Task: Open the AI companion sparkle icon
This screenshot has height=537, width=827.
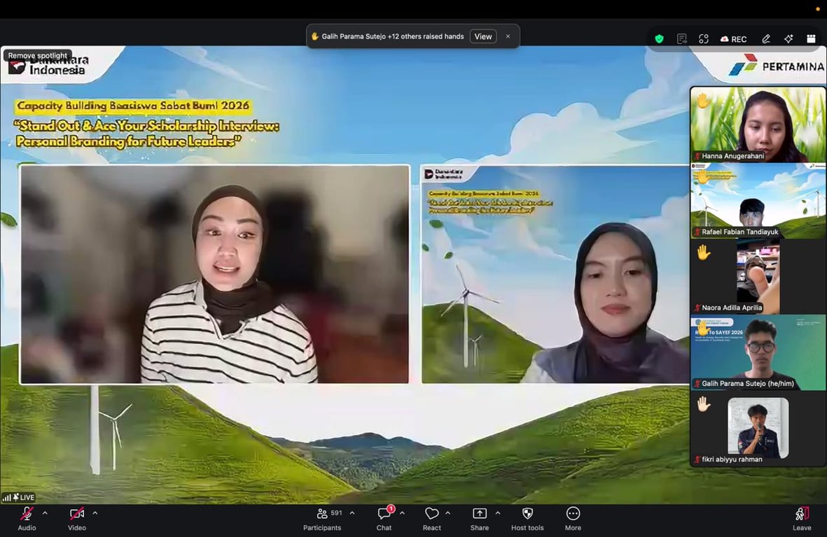Action: [x=788, y=39]
